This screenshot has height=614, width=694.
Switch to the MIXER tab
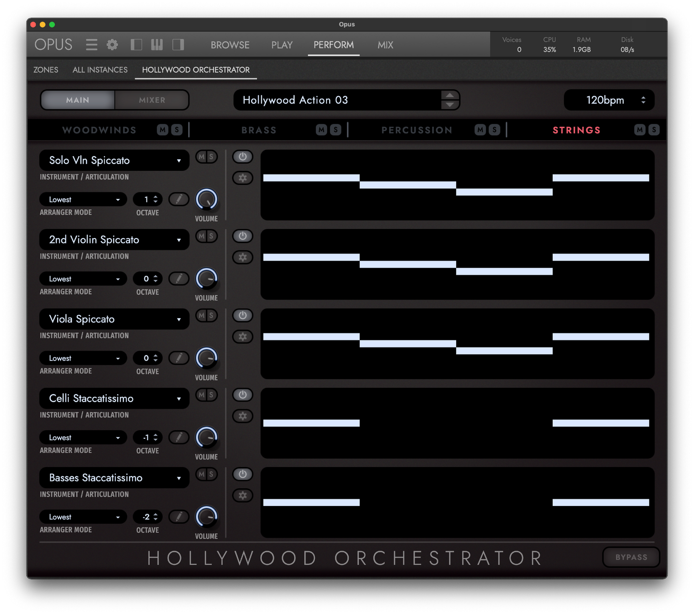point(151,100)
